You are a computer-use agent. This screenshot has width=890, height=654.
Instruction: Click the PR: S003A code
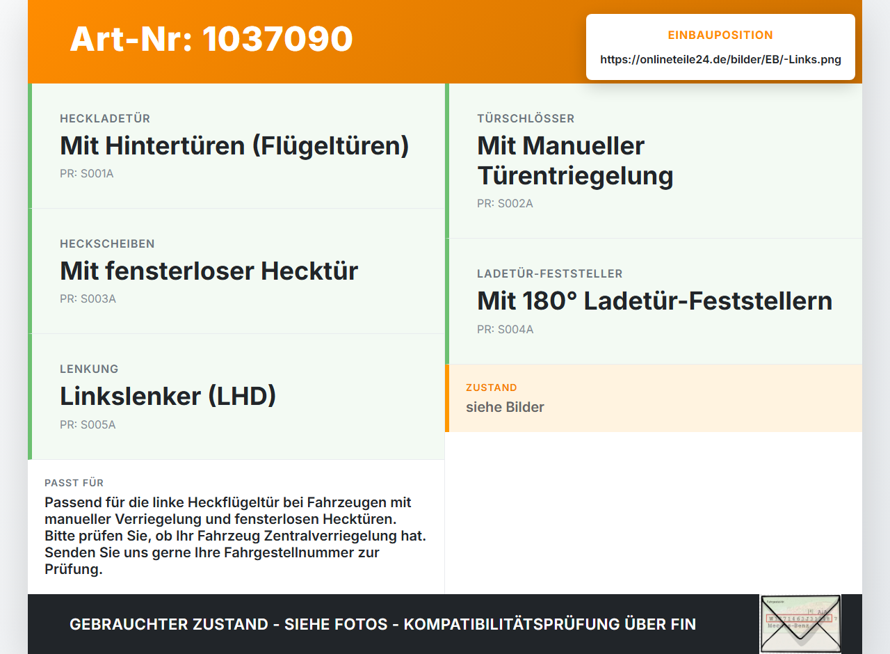coord(88,299)
